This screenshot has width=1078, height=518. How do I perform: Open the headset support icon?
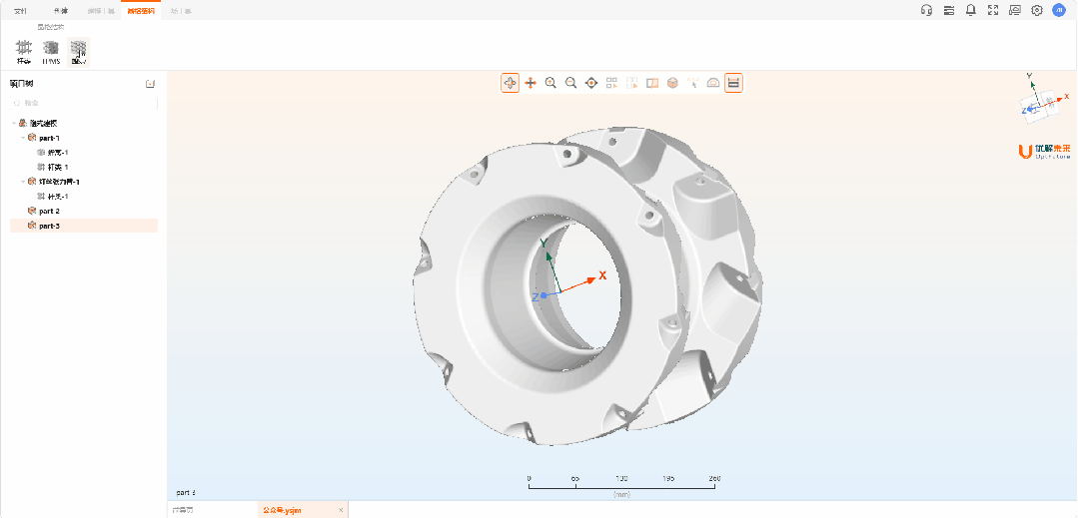926,10
